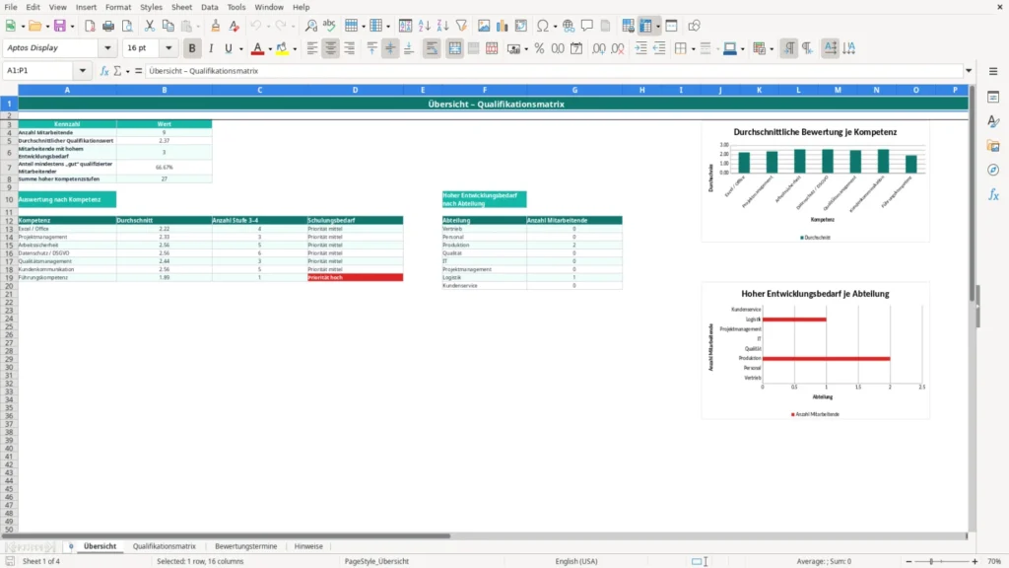The height and width of the screenshot is (568, 1009).
Task: Click the Save document icon
Action: coord(60,26)
